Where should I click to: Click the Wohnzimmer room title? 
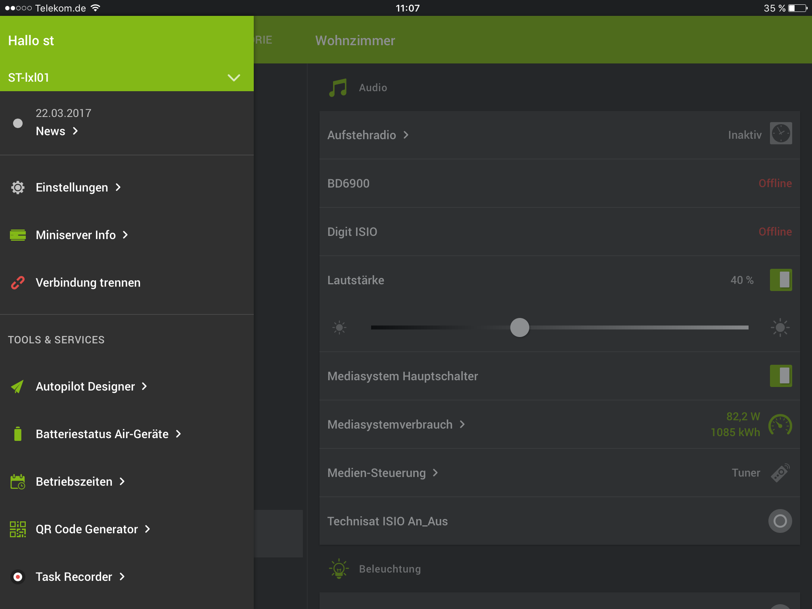355,40
